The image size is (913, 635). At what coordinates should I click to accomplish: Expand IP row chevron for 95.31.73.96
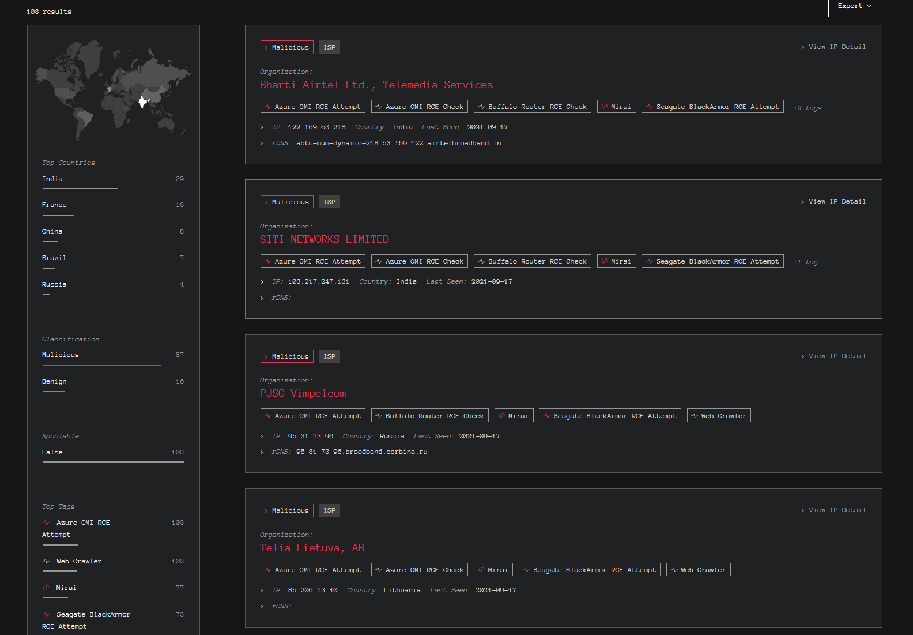tap(262, 437)
